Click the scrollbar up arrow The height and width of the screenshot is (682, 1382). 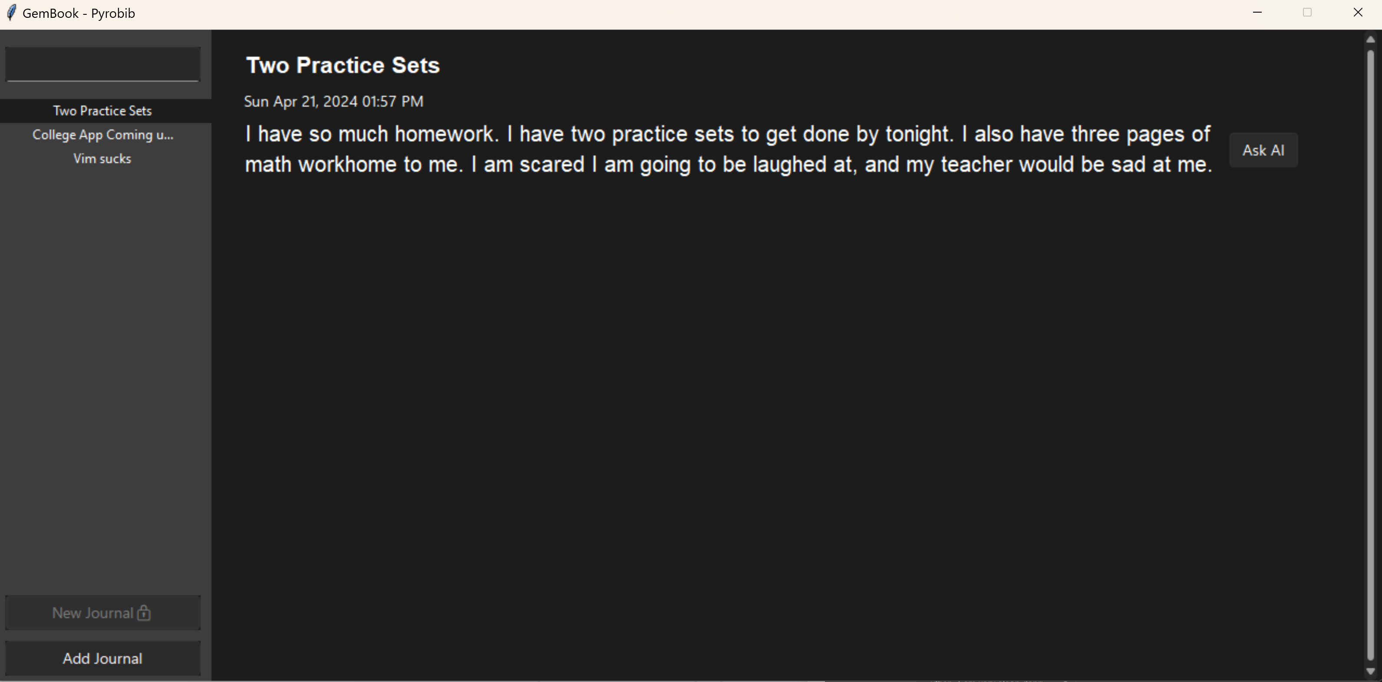coord(1370,39)
